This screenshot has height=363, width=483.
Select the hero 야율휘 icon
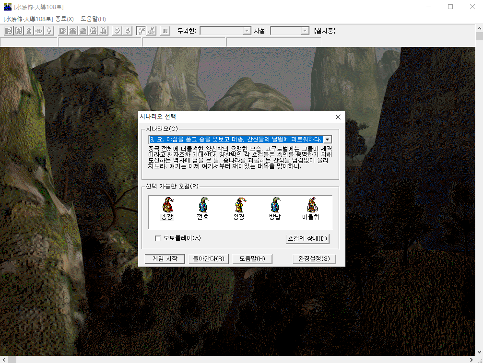311,209
